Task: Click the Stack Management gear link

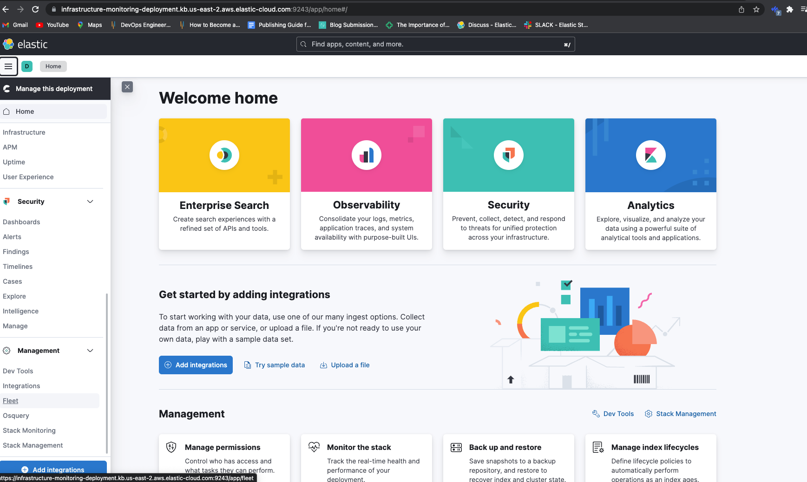Action: (x=680, y=414)
